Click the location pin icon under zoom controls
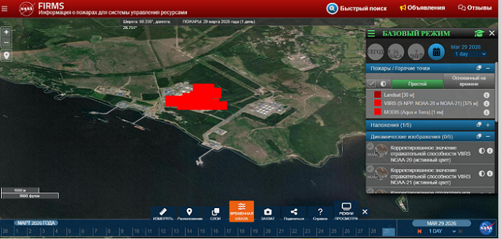The width and height of the screenshot is (501, 239). tap(6, 56)
